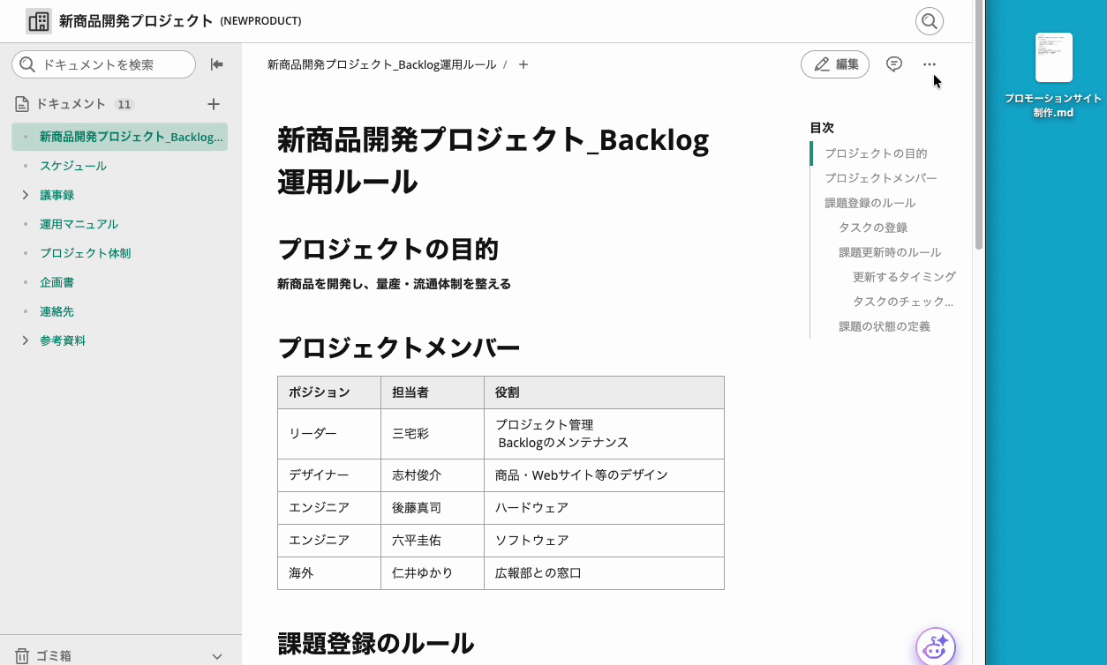Screen dimensions: 1107x665
Task: Expand the 参考資料 tree item
Action: coord(24,340)
